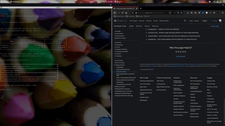
Task: Search Google Cloud with the magnifier icon
Action: click(185, 21)
